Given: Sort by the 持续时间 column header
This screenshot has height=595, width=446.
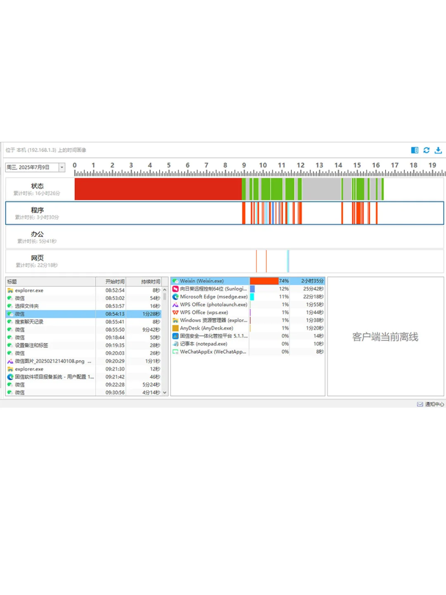Looking at the screenshot, I should pyautogui.click(x=144, y=281).
